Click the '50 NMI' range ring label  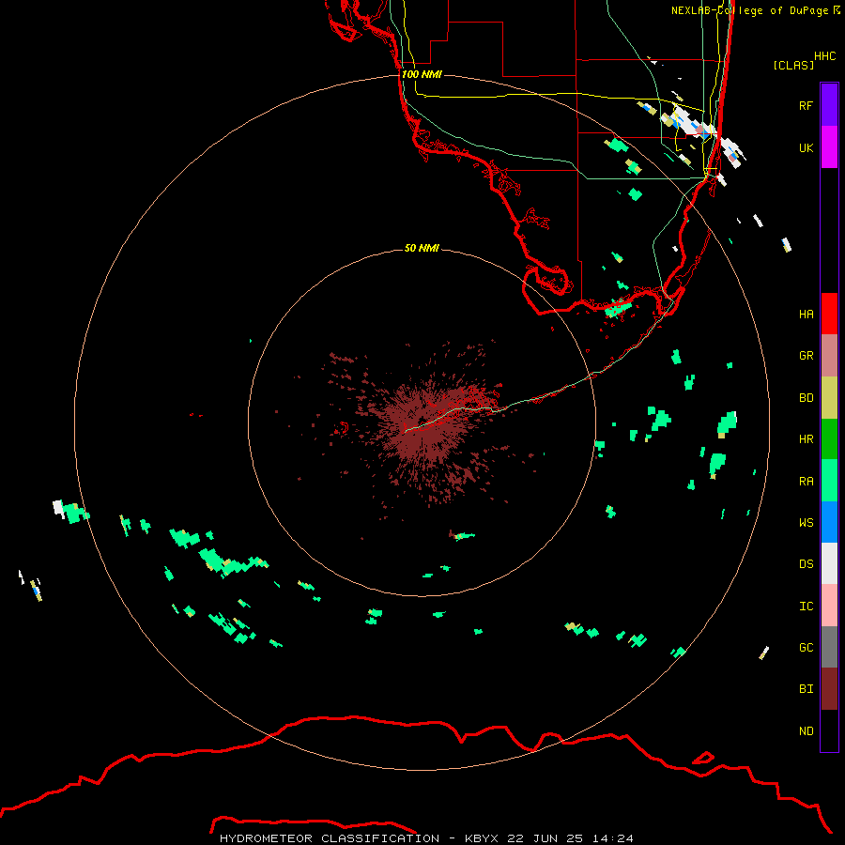tap(422, 248)
